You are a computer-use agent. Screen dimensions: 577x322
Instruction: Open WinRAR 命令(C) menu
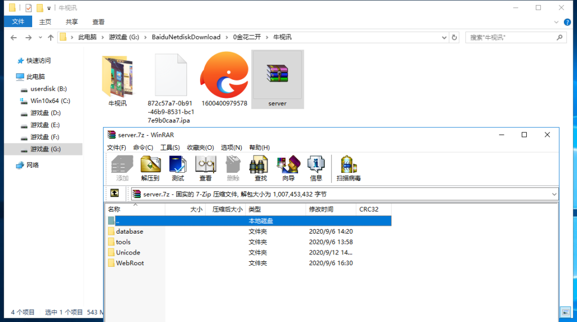143,147
